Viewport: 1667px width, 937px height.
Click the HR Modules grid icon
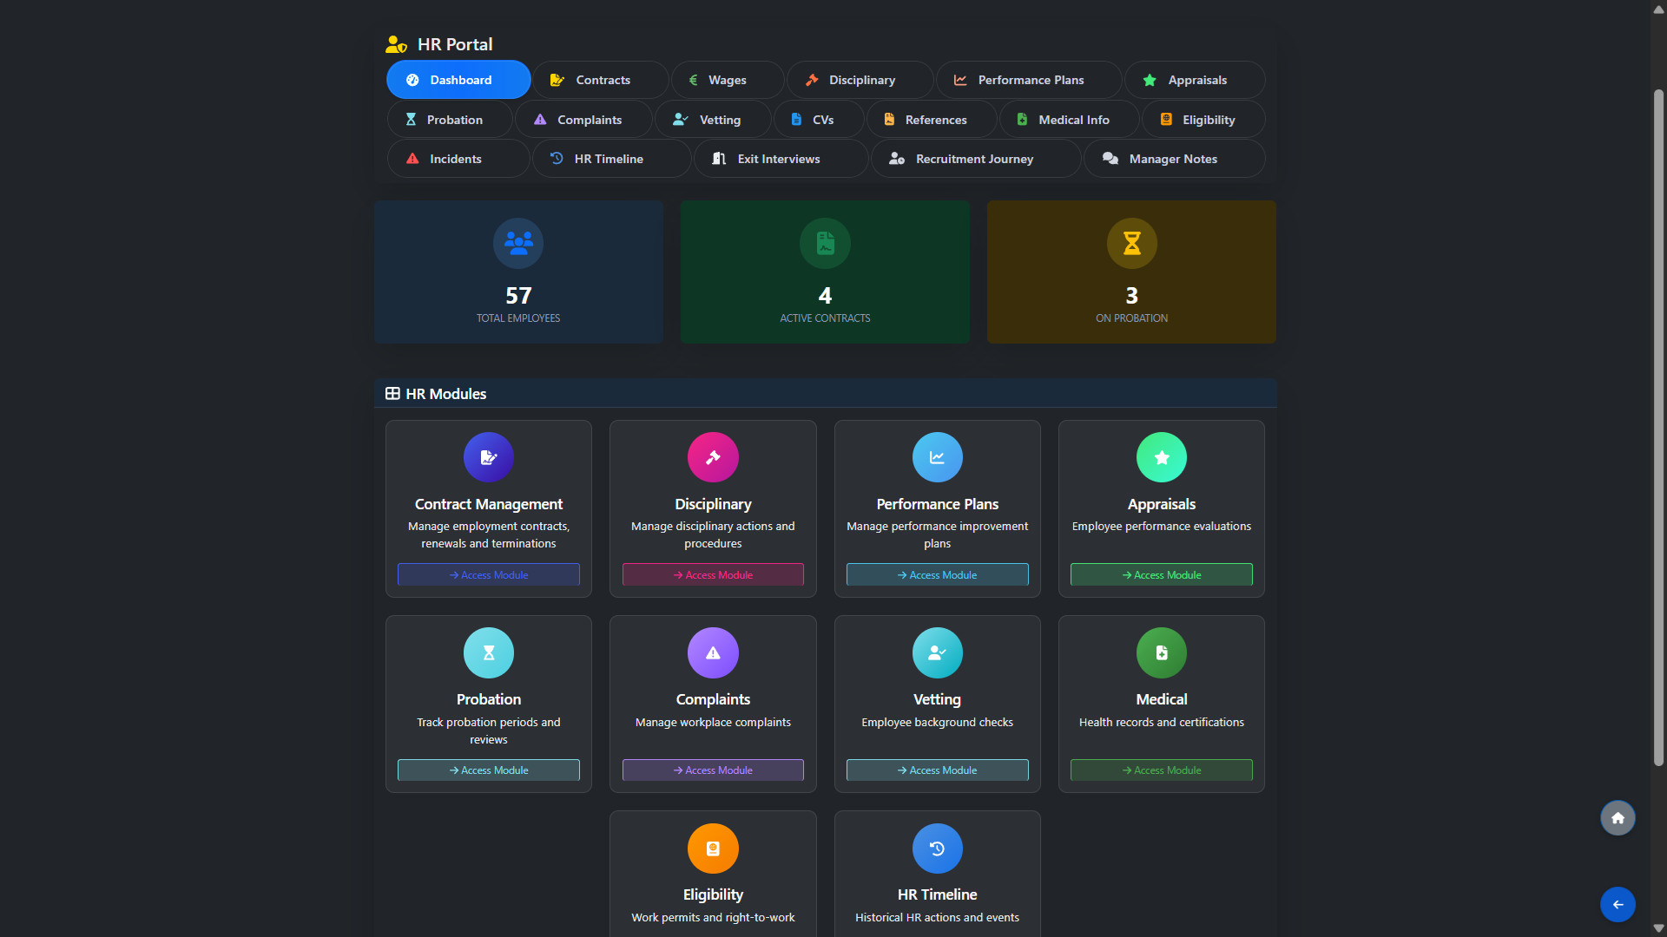click(392, 394)
